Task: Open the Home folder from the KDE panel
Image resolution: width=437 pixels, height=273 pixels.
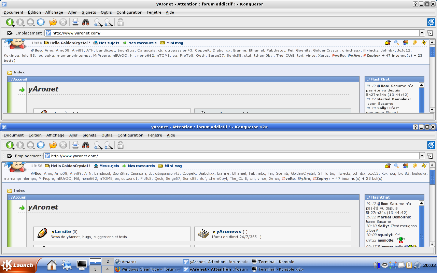Action: (x=52, y=265)
